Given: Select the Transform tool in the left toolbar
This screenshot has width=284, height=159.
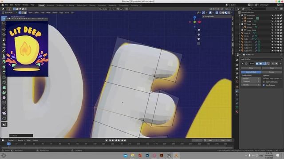Looking at the screenshot, I should click(4, 45).
